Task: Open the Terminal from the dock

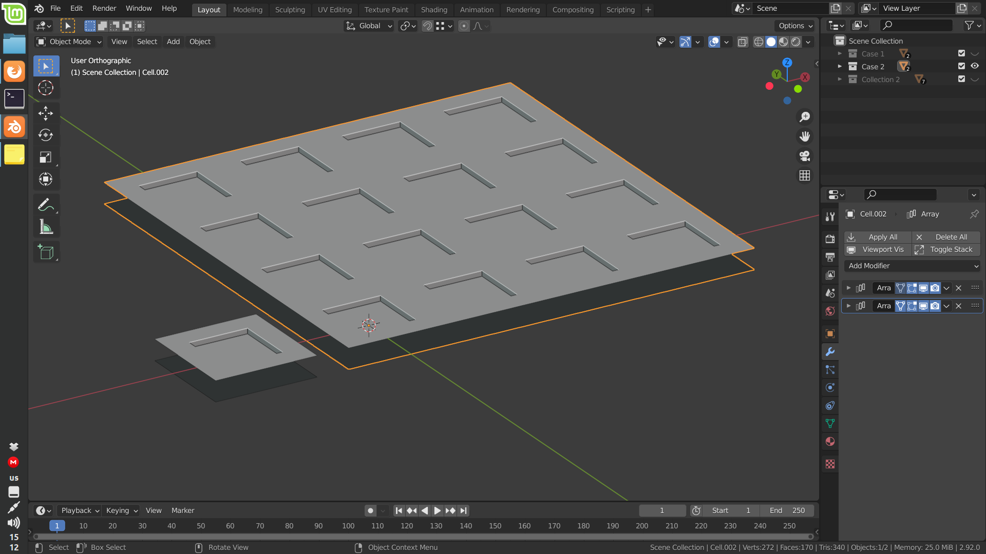Action: click(14, 99)
